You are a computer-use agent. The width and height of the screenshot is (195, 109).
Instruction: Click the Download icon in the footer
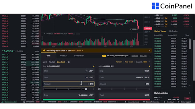click(164, 102)
